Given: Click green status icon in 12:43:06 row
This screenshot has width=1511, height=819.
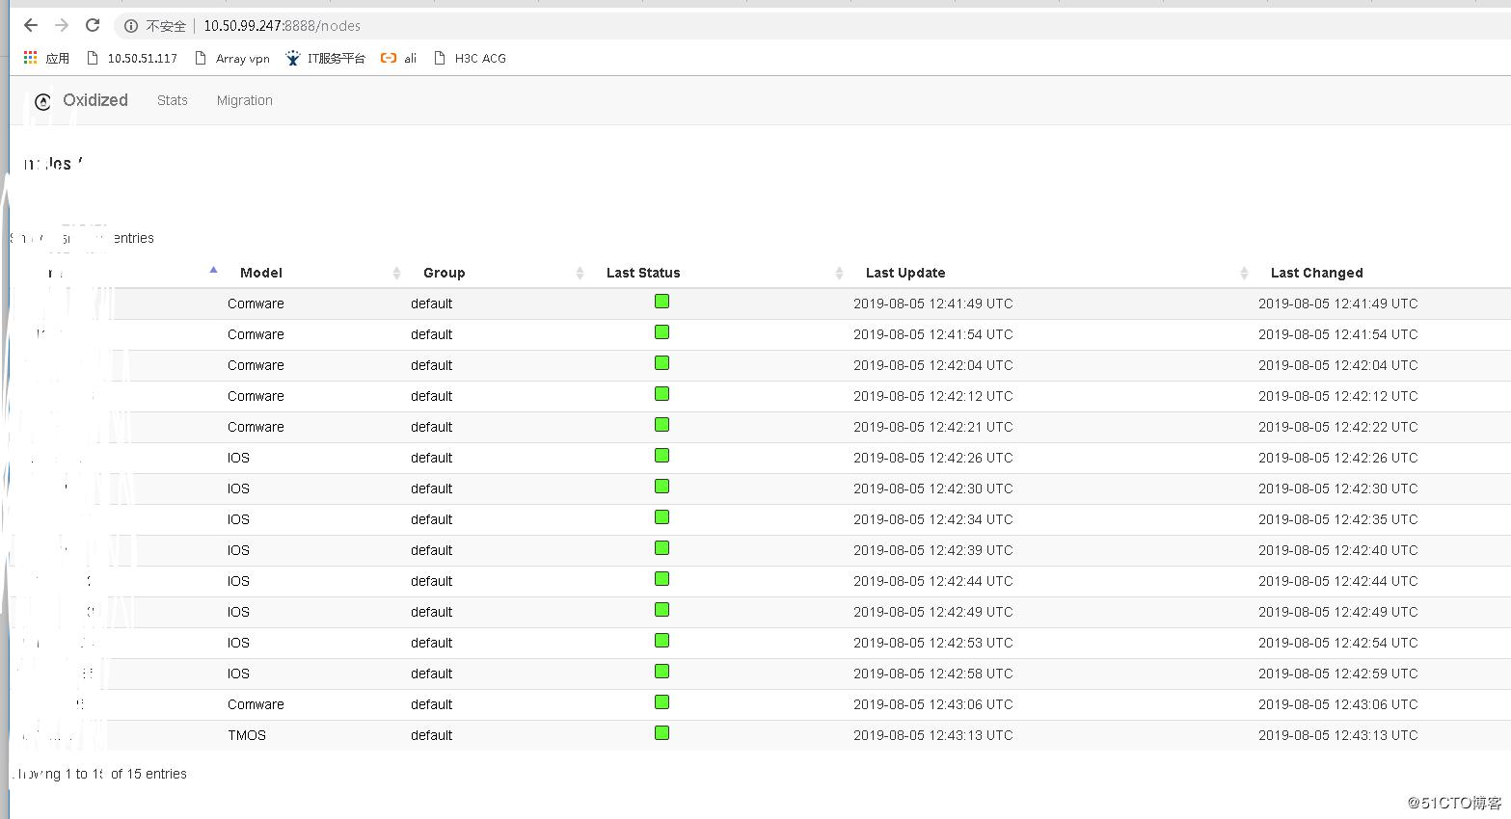Looking at the screenshot, I should click(661, 702).
